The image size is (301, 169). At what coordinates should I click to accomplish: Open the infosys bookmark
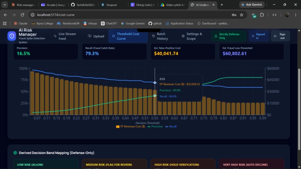[x=90, y=24]
